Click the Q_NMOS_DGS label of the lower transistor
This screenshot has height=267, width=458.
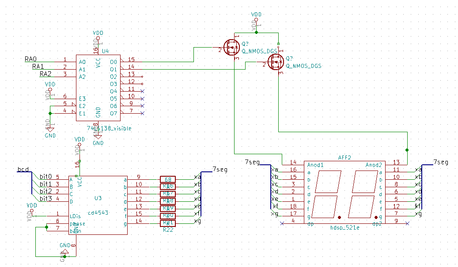[x=303, y=66]
